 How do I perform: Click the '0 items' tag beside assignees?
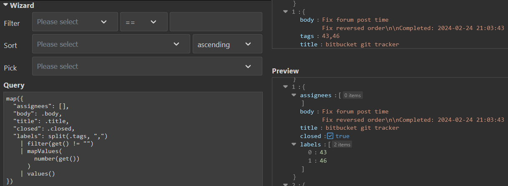[x=352, y=95]
